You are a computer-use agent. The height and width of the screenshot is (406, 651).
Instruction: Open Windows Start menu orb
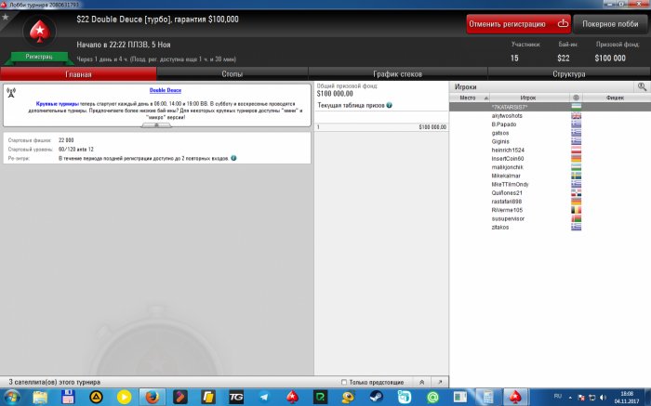pyautogui.click(x=12, y=398)
